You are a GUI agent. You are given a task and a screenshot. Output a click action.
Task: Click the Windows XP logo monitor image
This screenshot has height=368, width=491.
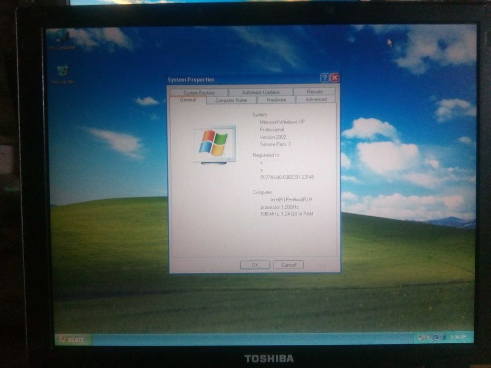pyautogui.click(x=215, y=145)
